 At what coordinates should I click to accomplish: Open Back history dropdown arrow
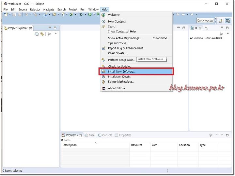[x=187, y=14]
